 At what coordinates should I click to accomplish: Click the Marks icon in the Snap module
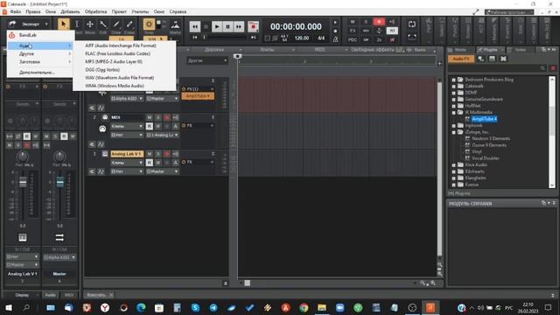(175, 25)
